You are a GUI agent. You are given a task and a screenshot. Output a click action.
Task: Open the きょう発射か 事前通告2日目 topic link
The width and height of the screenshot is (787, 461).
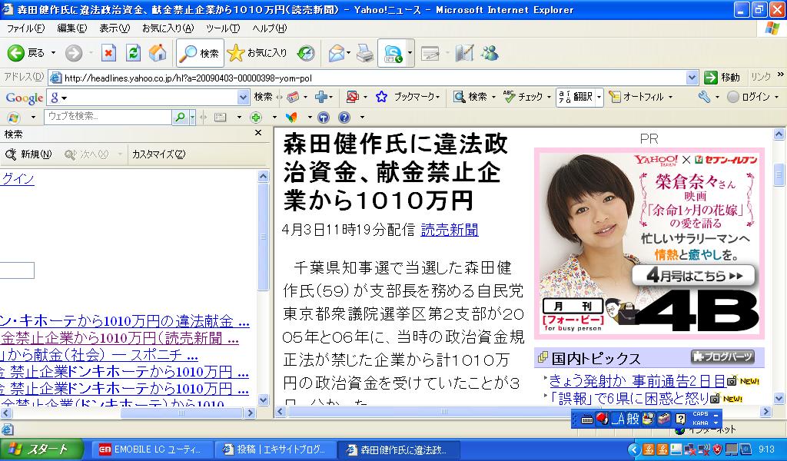click(637, 381)
